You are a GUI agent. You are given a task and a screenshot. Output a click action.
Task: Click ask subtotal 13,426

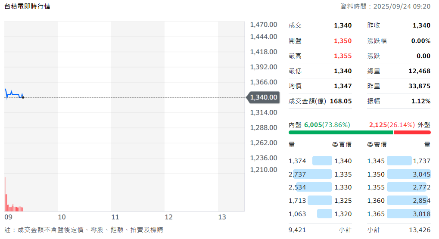[x=420, y=230]
